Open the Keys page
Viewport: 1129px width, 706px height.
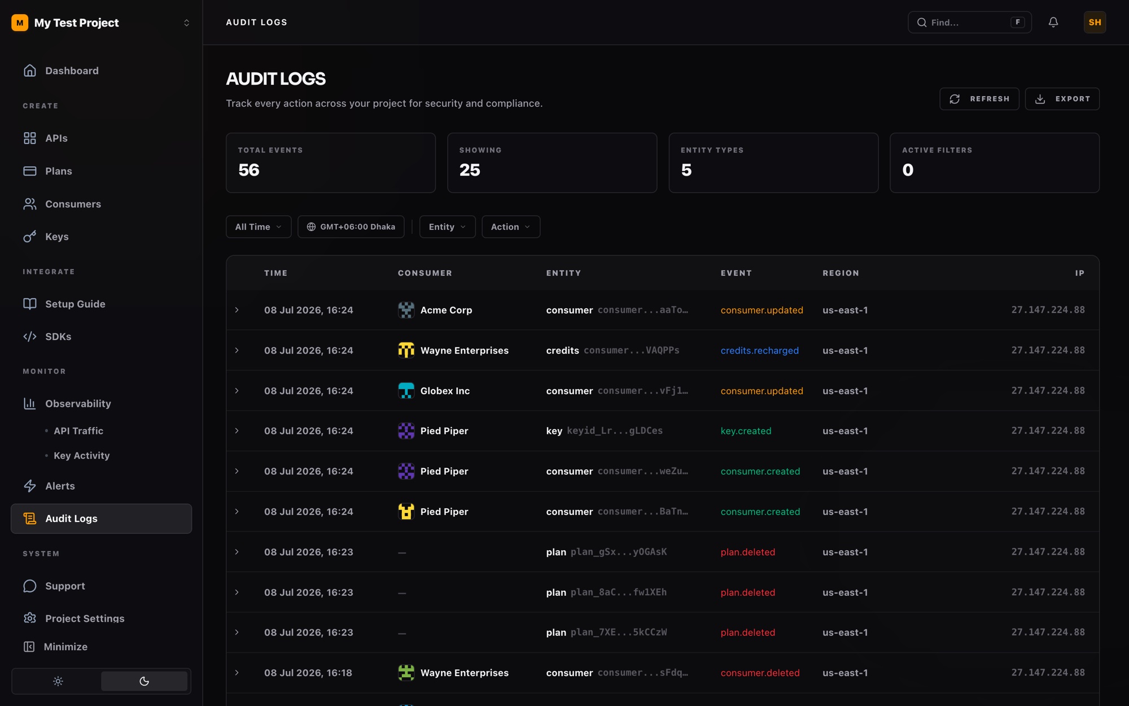click(102, 237)
